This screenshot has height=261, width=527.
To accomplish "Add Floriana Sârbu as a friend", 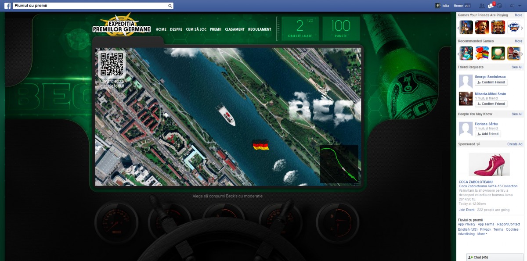I will coord(488,134).
